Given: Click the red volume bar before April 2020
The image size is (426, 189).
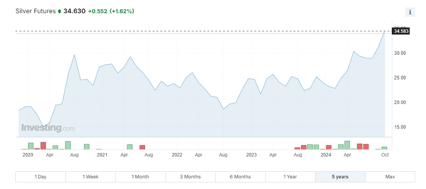Looking at the screenshot, I should click(x=43, y=145).
